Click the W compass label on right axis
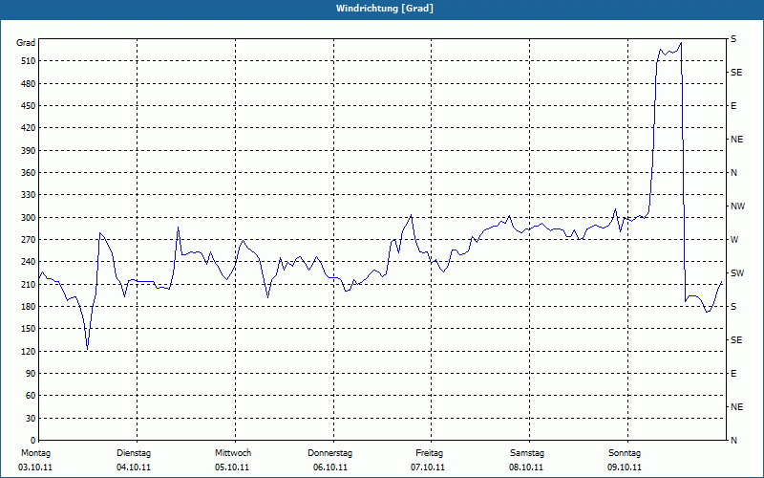The image size is (764, 478). pyautogui.click(x=734, y=240)
